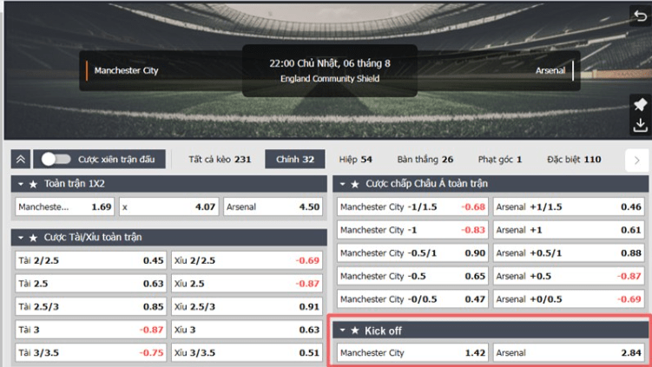The image size is (652, 367).
Task: Select the Tất cả kèo 231 tab
Action: tap(220, 160)
